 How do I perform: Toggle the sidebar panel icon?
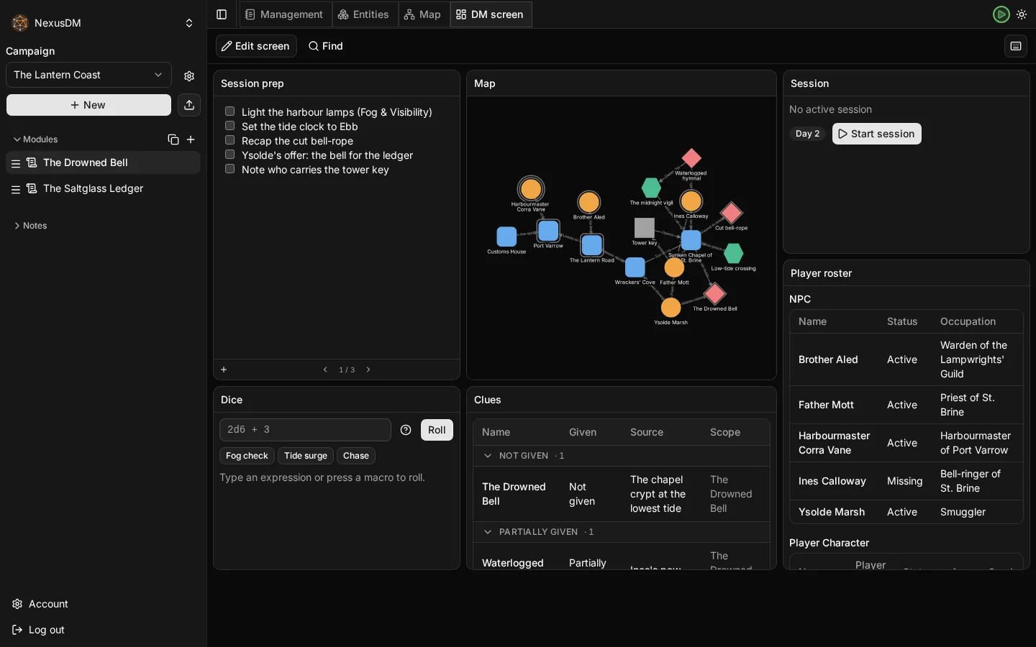click(x=222, y=14)
